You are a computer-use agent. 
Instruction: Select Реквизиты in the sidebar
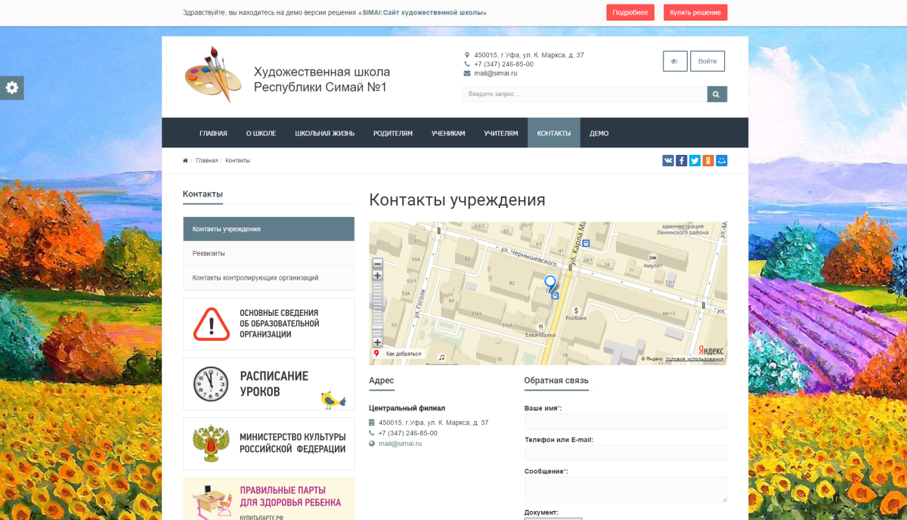click(208, 253)
